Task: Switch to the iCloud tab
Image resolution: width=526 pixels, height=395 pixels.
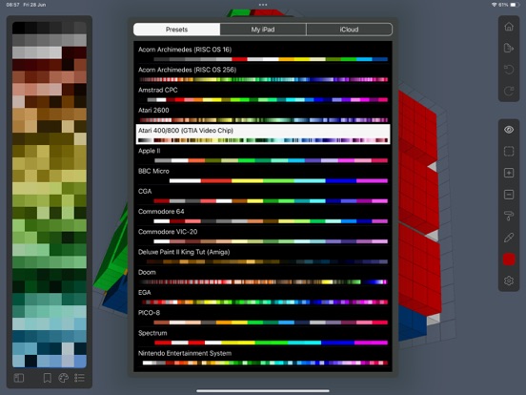Action: click(x=349, y=30)
